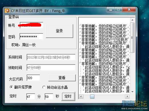Click the 登录 login button
The width and height of the screenshot is (149, 111).
click(59, 31)
